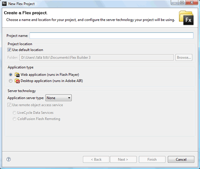Viewport: 200px width, 169px height.
Task: Choose ColdFusion Flash Remoting option
Action: tap(14, 119)
